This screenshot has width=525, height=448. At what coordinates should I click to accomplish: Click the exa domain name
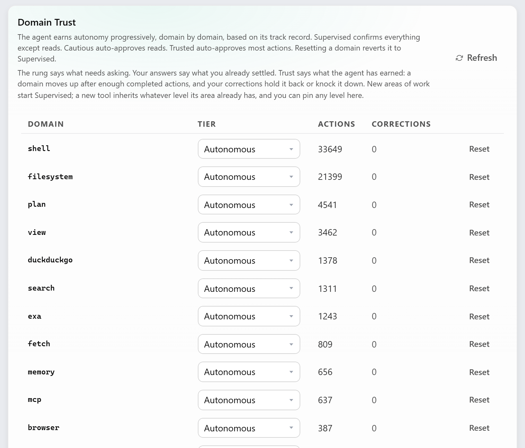tap(35, 316)
